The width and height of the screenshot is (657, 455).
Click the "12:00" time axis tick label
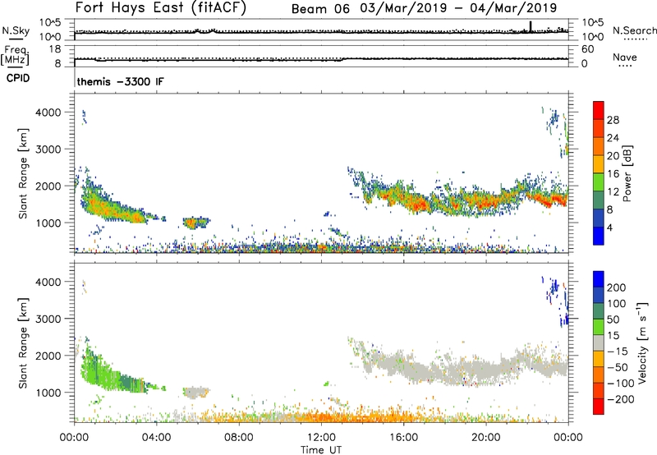[x=321, y=438]
